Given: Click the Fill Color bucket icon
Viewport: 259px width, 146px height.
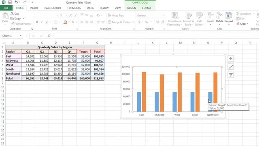Looking at the screenshot, I should point(66,22).
